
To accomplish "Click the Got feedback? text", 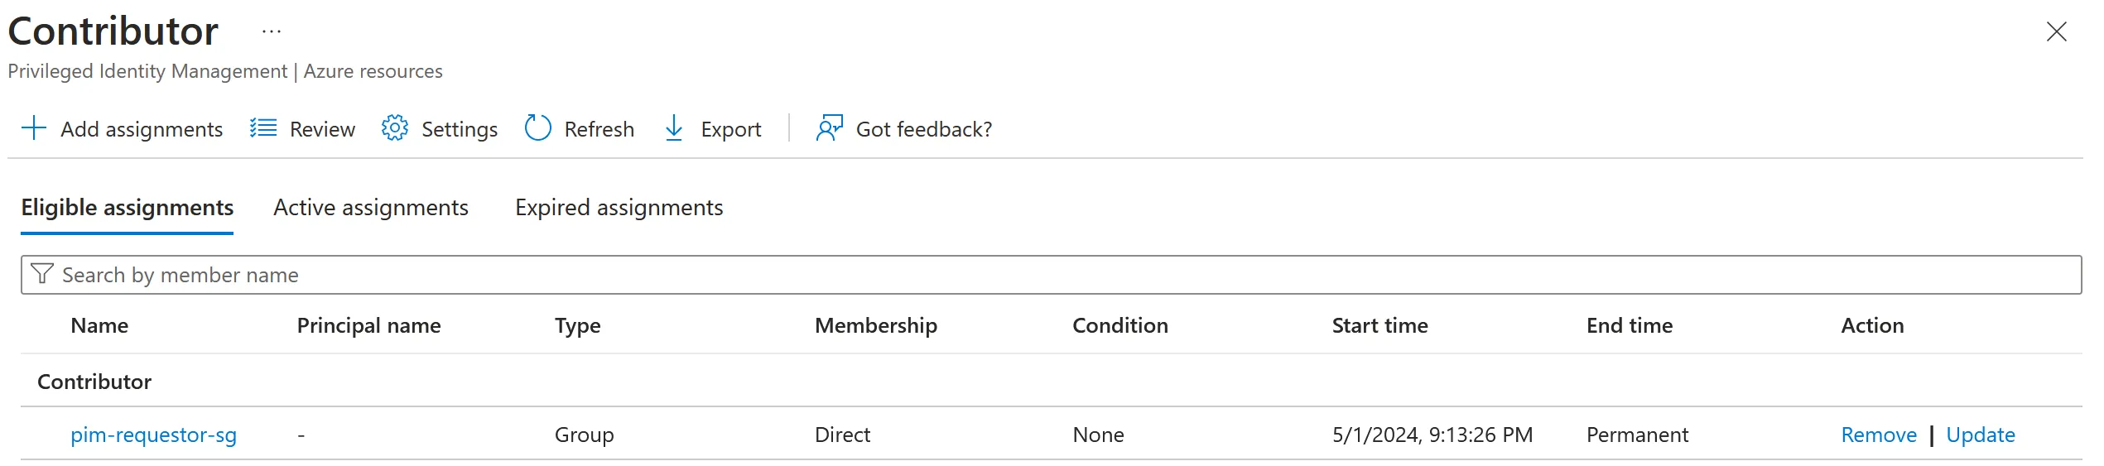I will (x=923, y=130).
